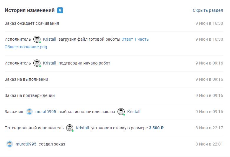230x157 pixels.
Task: Click murat0995 avatar in executor selection entry
Action: 29,112
